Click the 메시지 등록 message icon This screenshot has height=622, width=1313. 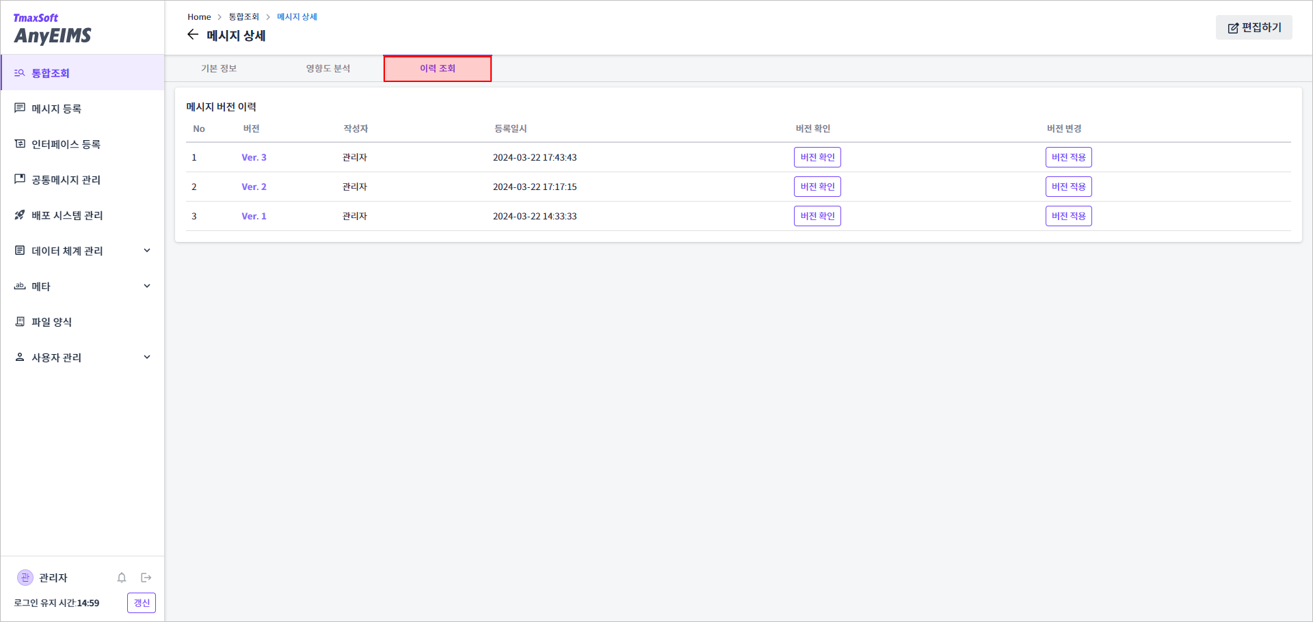(20, 108)
